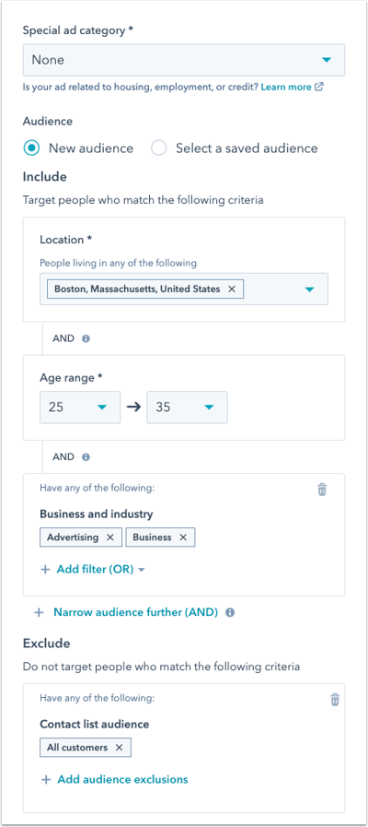Open the minimum age 25 dropdown

click(x=80, y=408)
